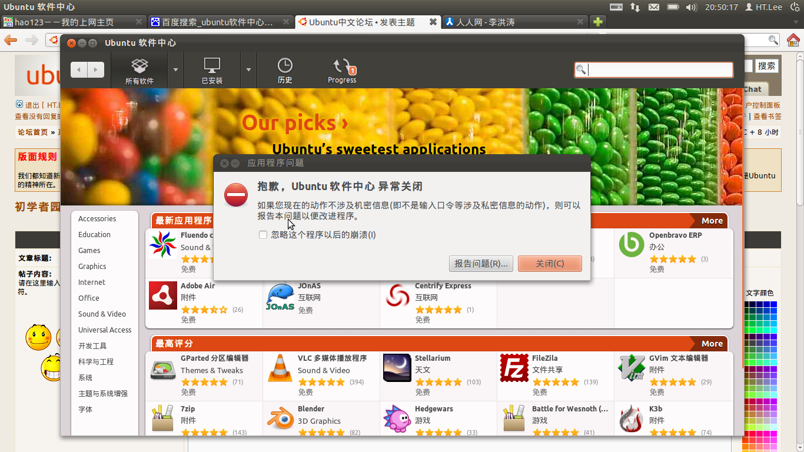Select the 字体 category

pyautogui.click(x=85, y=409)
